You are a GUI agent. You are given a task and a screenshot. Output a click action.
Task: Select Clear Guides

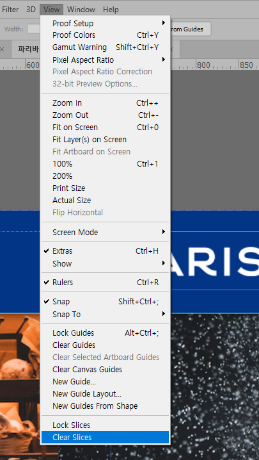pyautogui.click(x=105, y=345)
